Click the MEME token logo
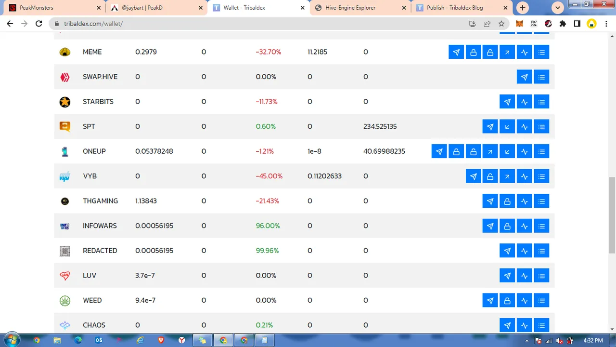 pos(65,52)
